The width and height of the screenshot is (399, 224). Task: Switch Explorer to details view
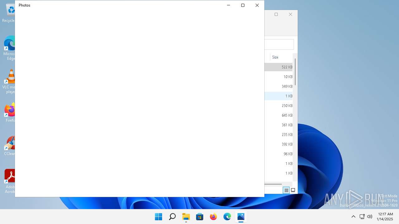point(286,190)
